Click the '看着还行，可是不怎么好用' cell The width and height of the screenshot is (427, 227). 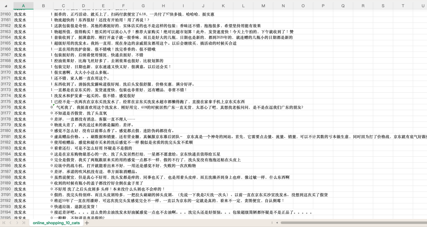pyautogui.click(x=93, y=148)
